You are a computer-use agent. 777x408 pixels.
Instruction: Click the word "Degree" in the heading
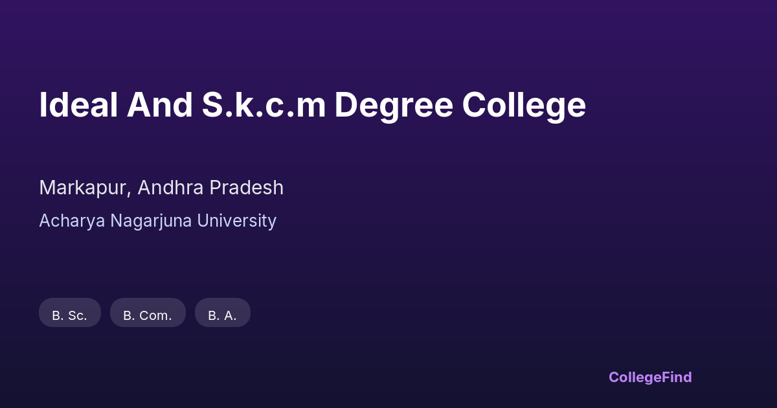pos(394,105)
